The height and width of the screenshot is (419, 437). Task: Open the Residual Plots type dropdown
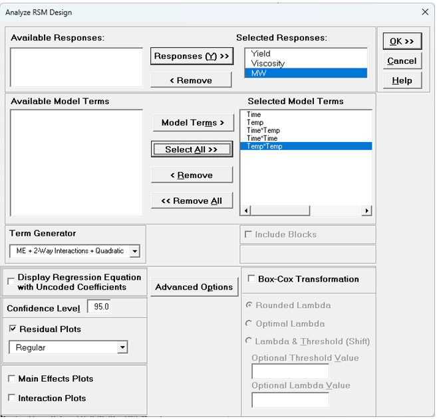click(x=122, y=347)
